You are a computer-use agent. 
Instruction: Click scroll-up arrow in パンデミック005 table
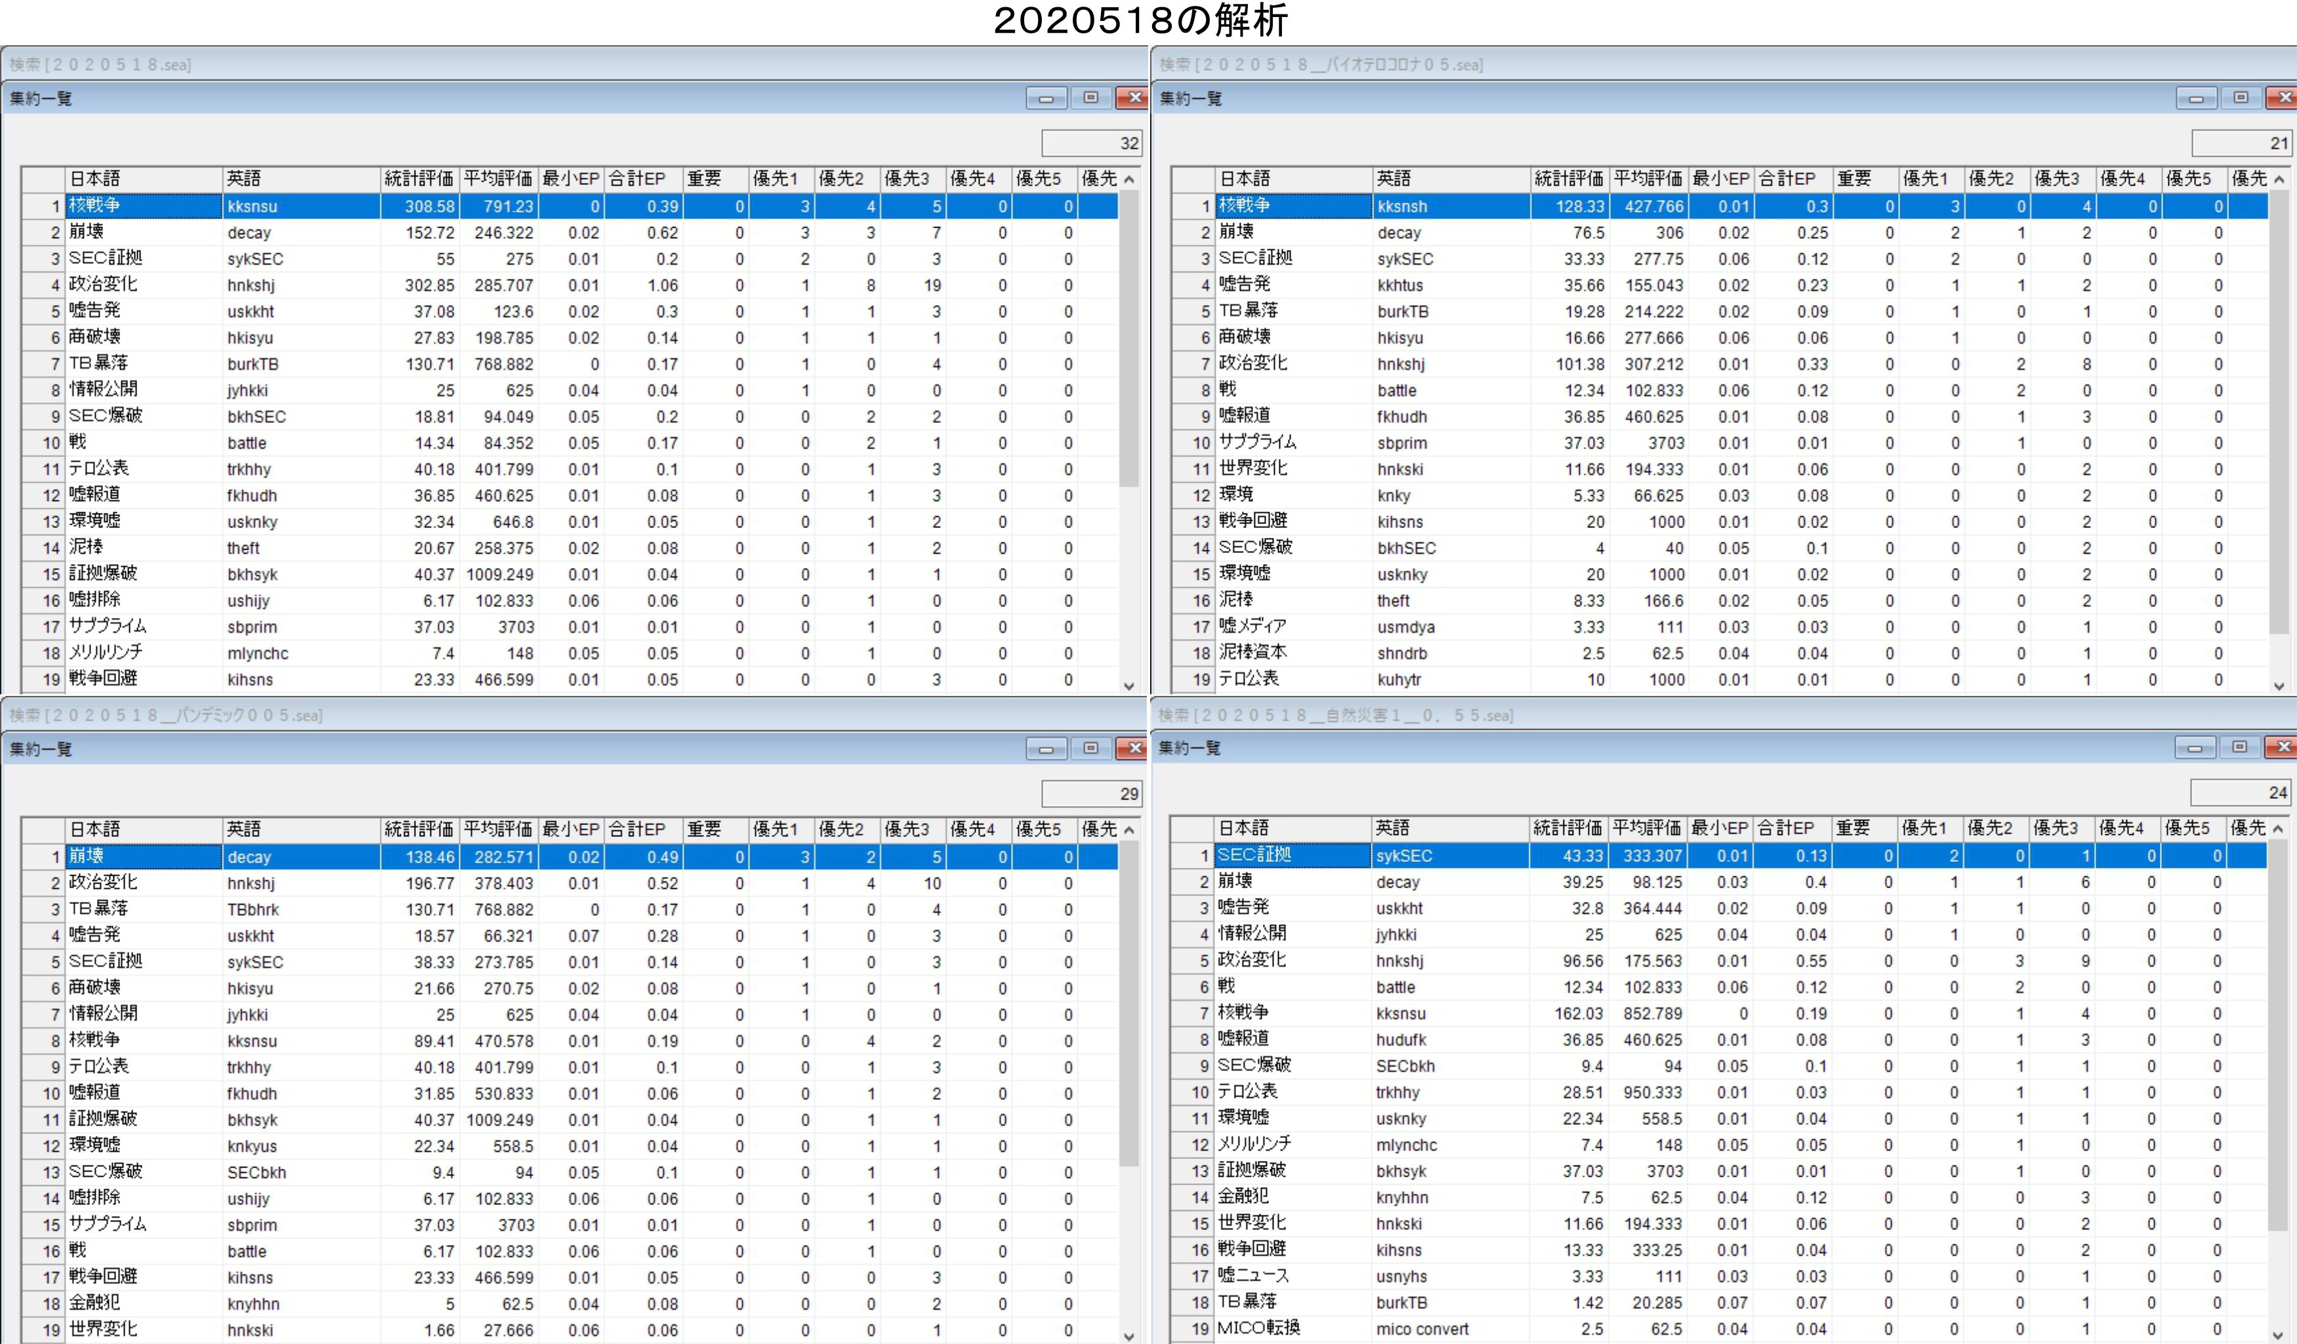tap(1129, 829)
